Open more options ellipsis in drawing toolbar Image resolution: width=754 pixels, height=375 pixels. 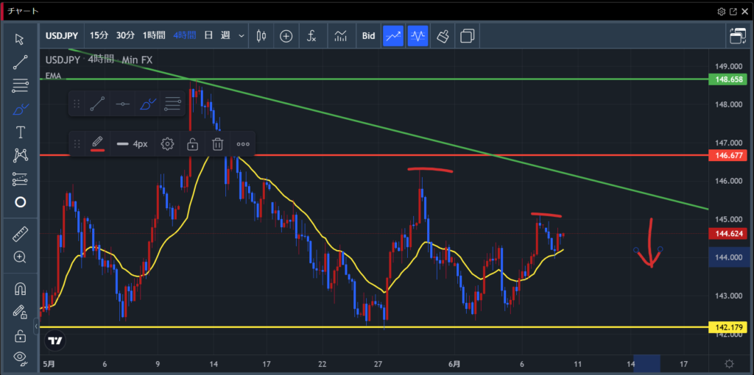243,143
